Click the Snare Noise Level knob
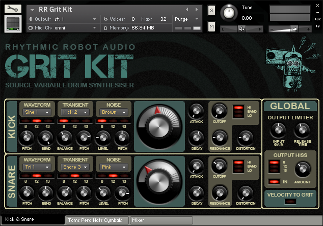The height and width of the screenshot is (226, 323). tap(103, 193)
